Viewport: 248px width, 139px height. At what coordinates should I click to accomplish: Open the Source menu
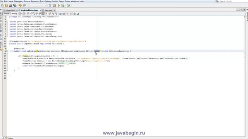tap(27, 2)
